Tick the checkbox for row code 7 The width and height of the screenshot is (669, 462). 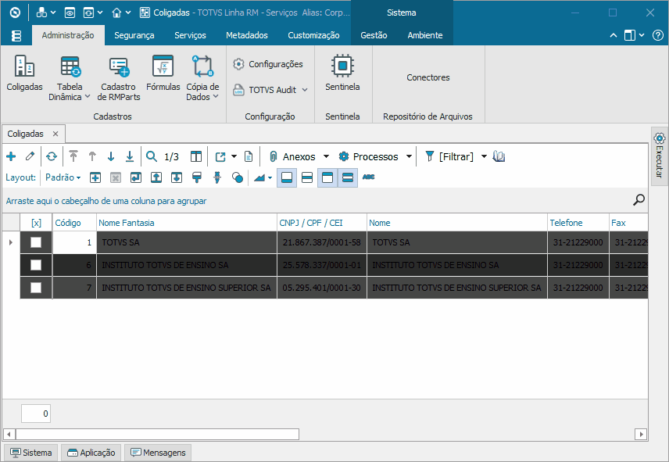click(x=36, y=288)
